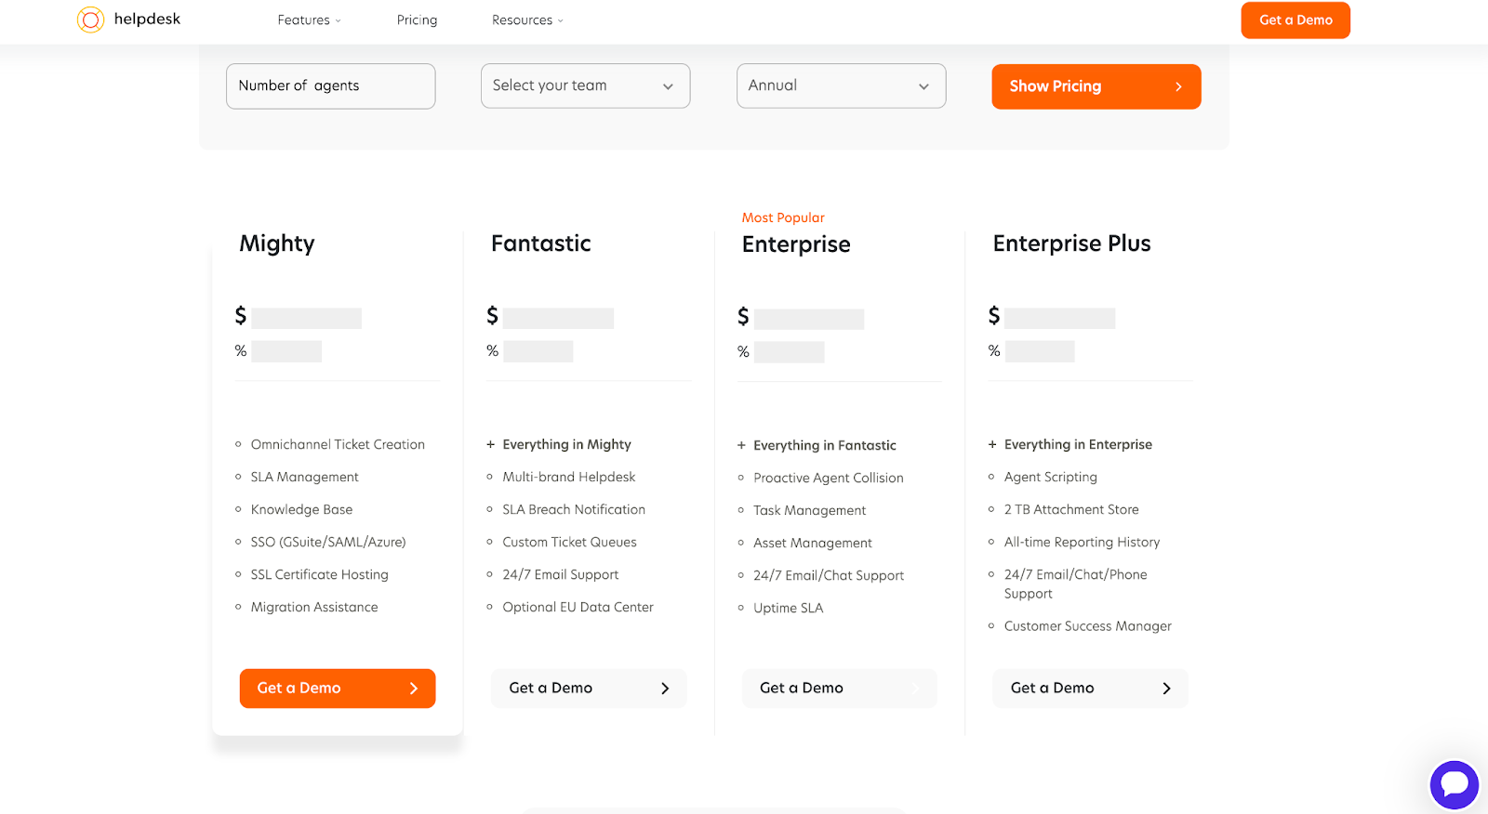The image size is (1488, 814).
Task: Click the helpdesk logo icon
Action: coord(90,20)
